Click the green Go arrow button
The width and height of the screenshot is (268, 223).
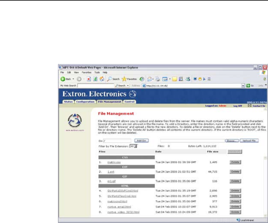pos(248,86)
